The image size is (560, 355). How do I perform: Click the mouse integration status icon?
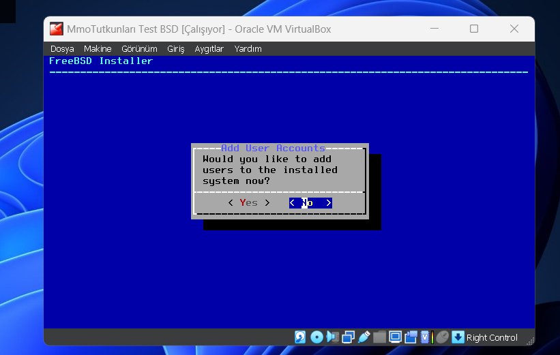(x=442, y=337)
